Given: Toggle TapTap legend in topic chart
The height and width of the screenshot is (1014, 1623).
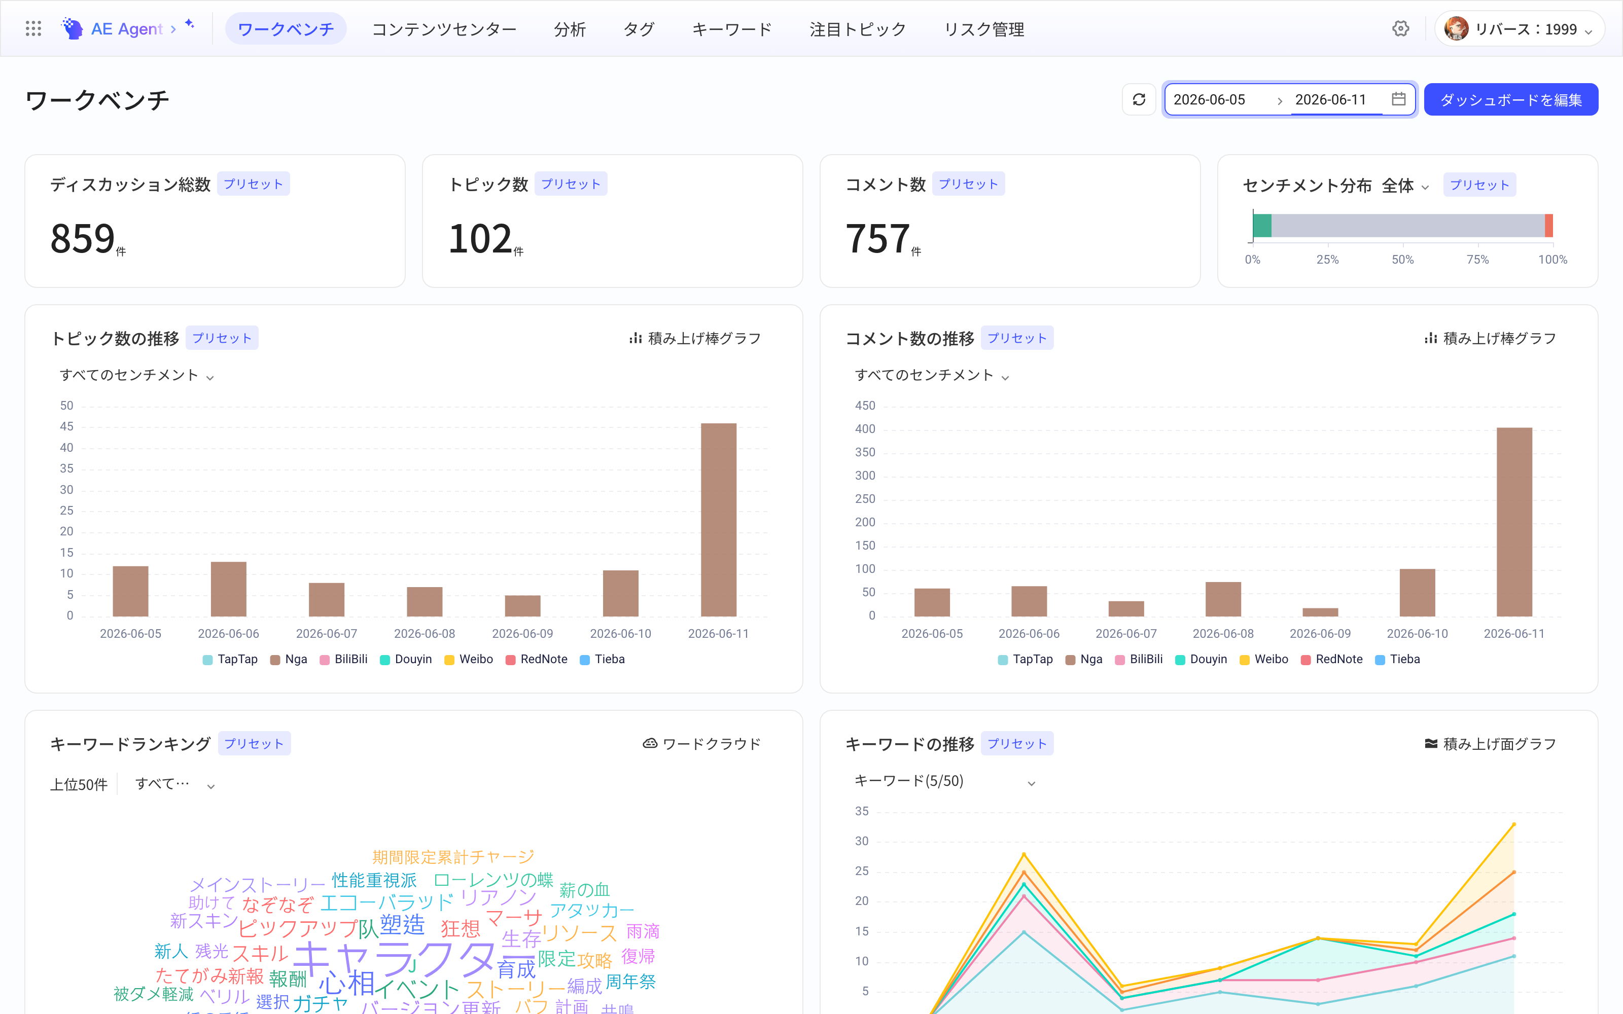Looking at the screenshot, I should 230,659.
